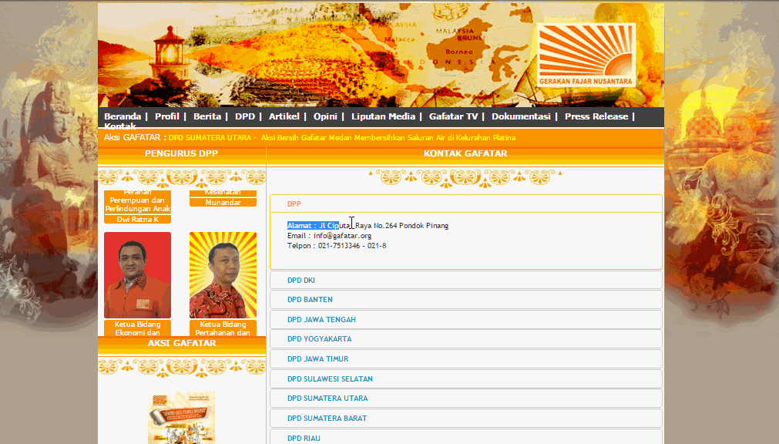Click the Munandar name label
Screen dimensions: 779x444
pos(223,203)
